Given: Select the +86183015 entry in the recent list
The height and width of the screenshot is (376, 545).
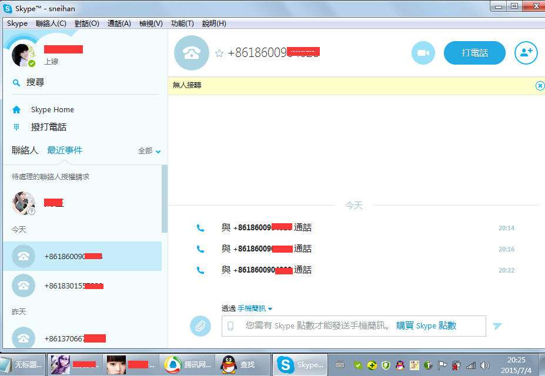Looking at the screenshot, I should point(82,286).
